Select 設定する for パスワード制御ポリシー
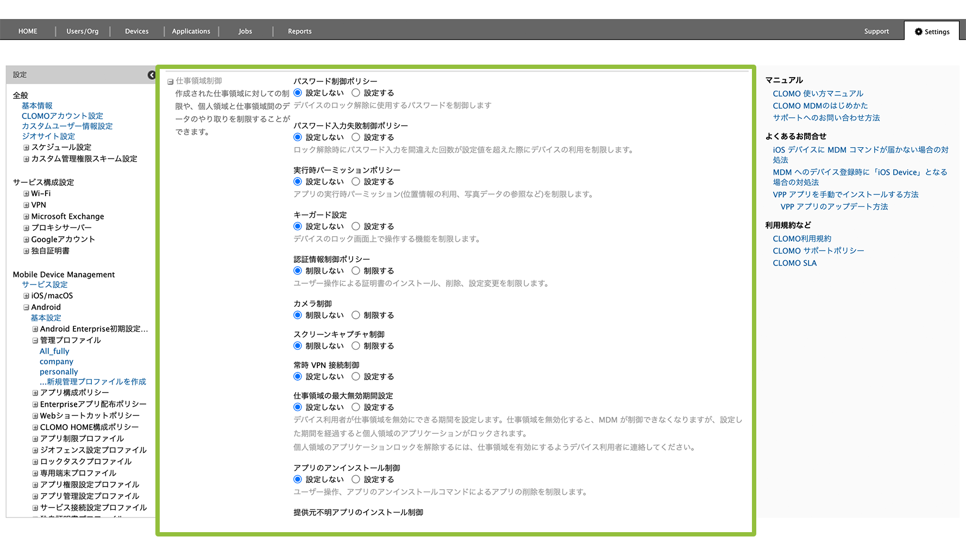 [356, 93]
